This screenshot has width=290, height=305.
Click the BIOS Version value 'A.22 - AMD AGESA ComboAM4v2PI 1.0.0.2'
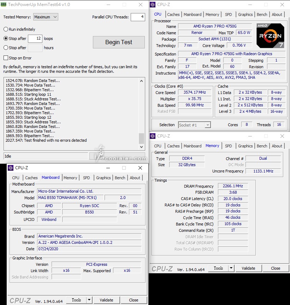[89, 242]
